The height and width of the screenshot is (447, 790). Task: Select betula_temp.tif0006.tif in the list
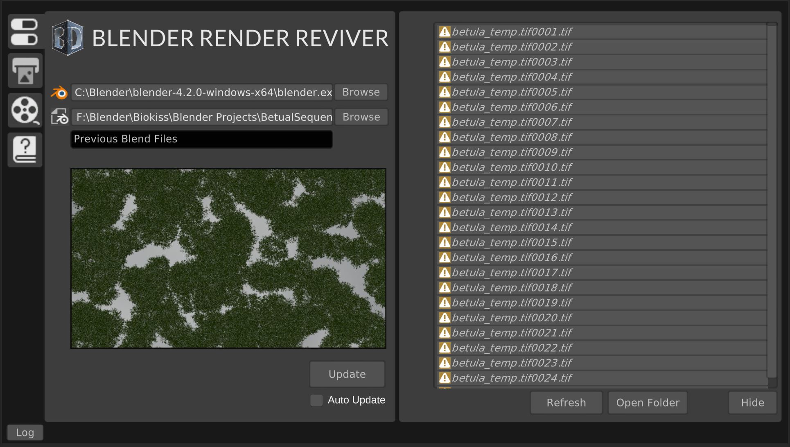(x=602, y=107)
